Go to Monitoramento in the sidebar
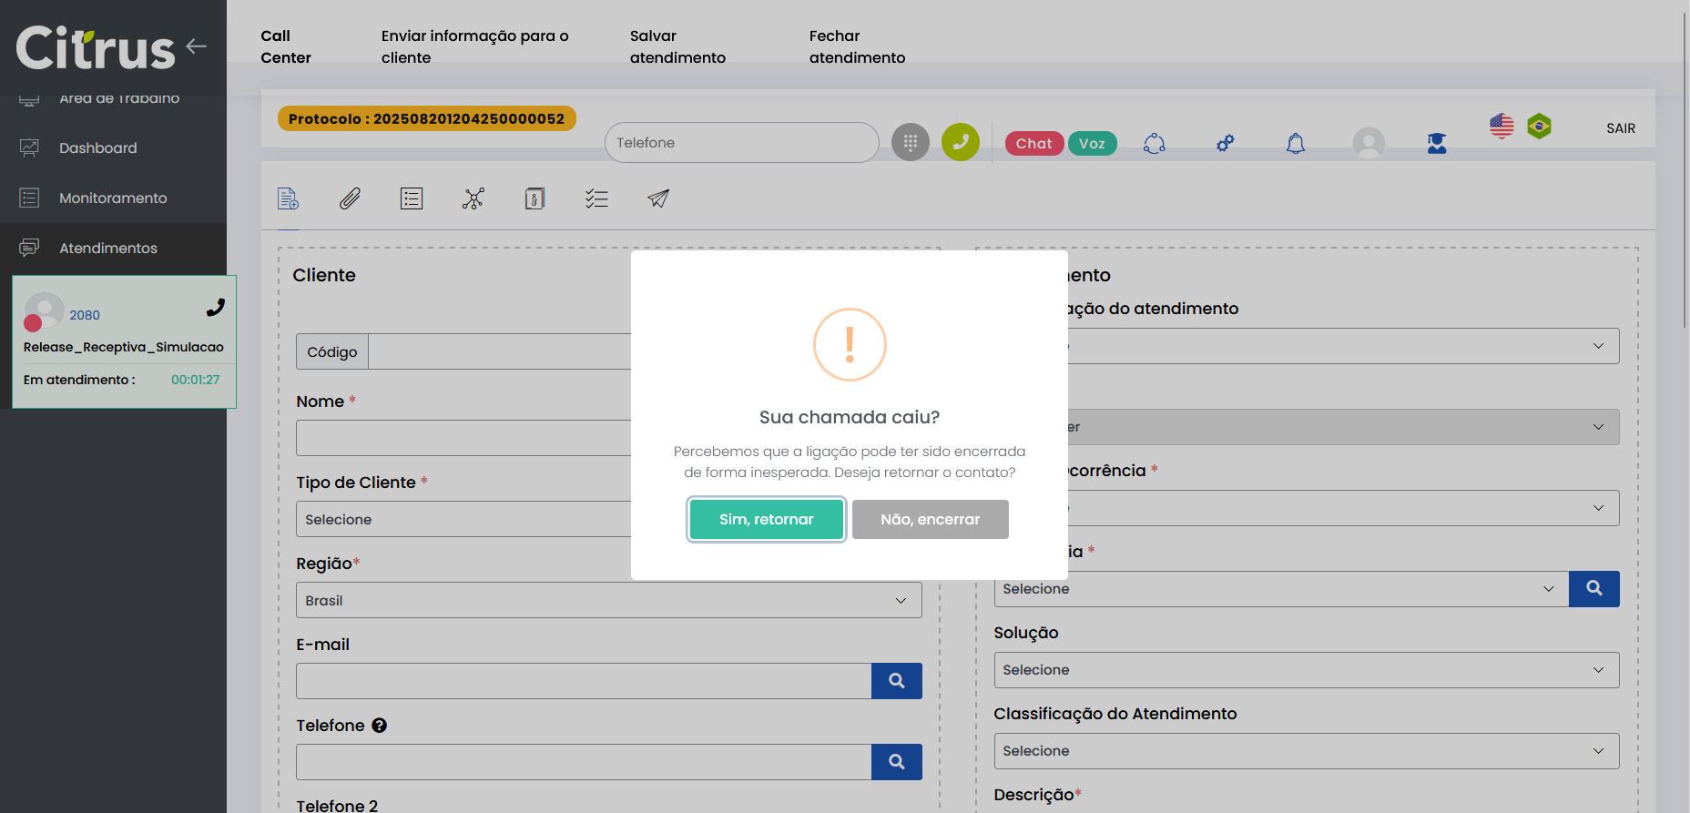 pos(113,198)
